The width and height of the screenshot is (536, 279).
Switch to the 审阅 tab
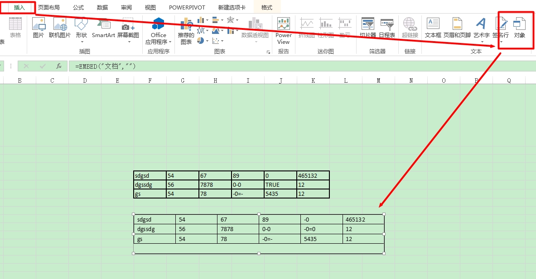[x=126, y=8]
